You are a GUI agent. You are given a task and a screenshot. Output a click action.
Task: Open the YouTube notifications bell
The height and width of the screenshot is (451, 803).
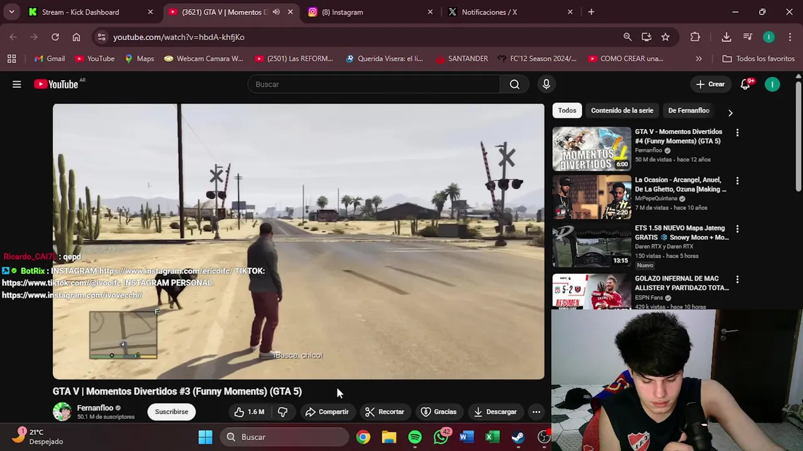(745, 84)
